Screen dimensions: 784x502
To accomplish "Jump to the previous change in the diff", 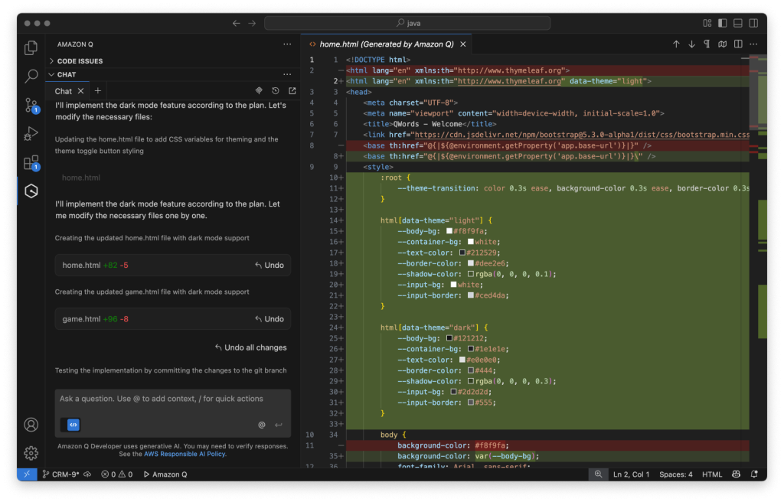I will pos(677,44).
